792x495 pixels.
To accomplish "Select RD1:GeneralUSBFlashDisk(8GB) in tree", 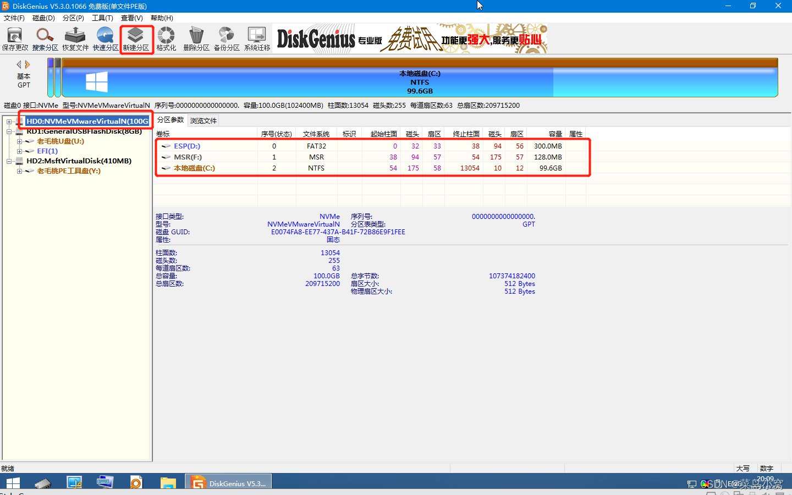I will click(x=84, y=131).
